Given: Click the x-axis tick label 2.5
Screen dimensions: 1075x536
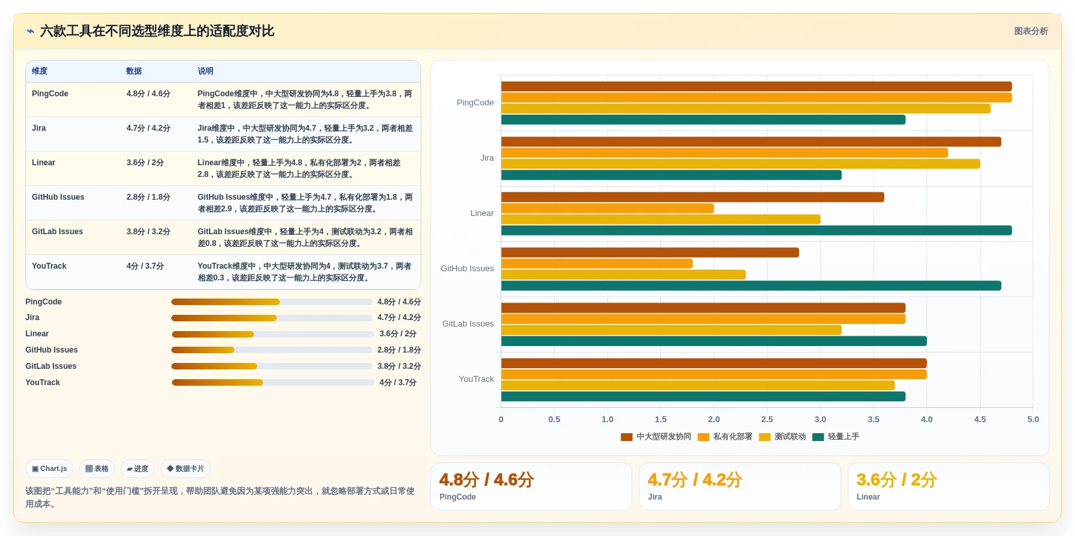Looking at the screenshot, I should pos(767,420).
